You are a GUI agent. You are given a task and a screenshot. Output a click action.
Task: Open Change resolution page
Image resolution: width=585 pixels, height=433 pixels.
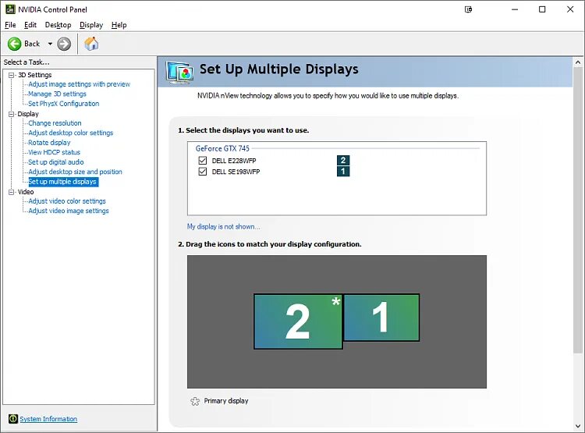55,123
